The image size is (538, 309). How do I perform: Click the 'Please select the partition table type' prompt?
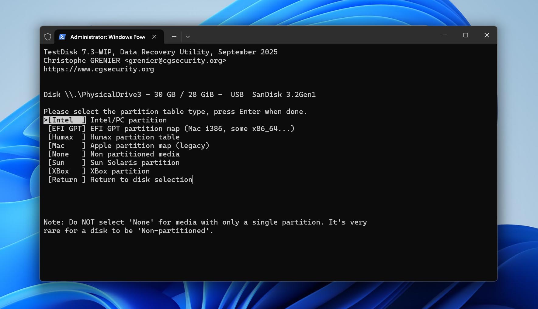point(175,112)
